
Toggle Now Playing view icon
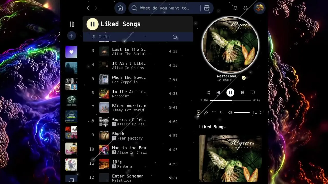pyautogui.click(x=199, y=113)
